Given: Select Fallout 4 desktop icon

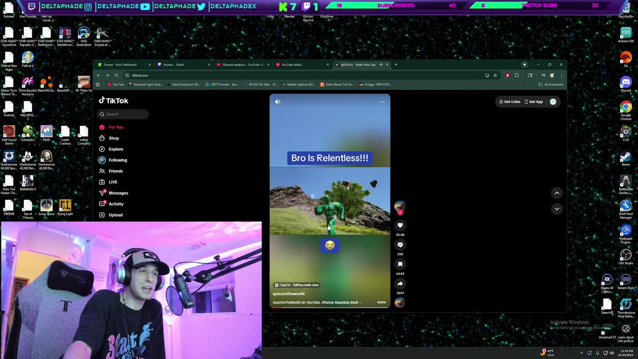Looking at the screenshot, I should 27,60.
